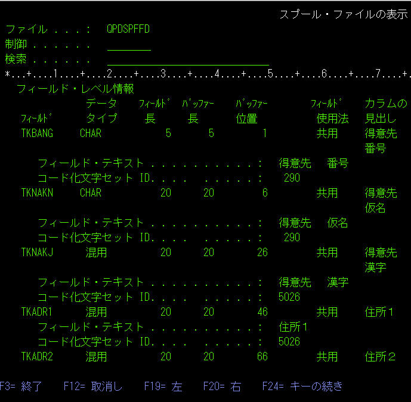
Task: Click the 検索 search input field
Action: (x=188, y=60)
